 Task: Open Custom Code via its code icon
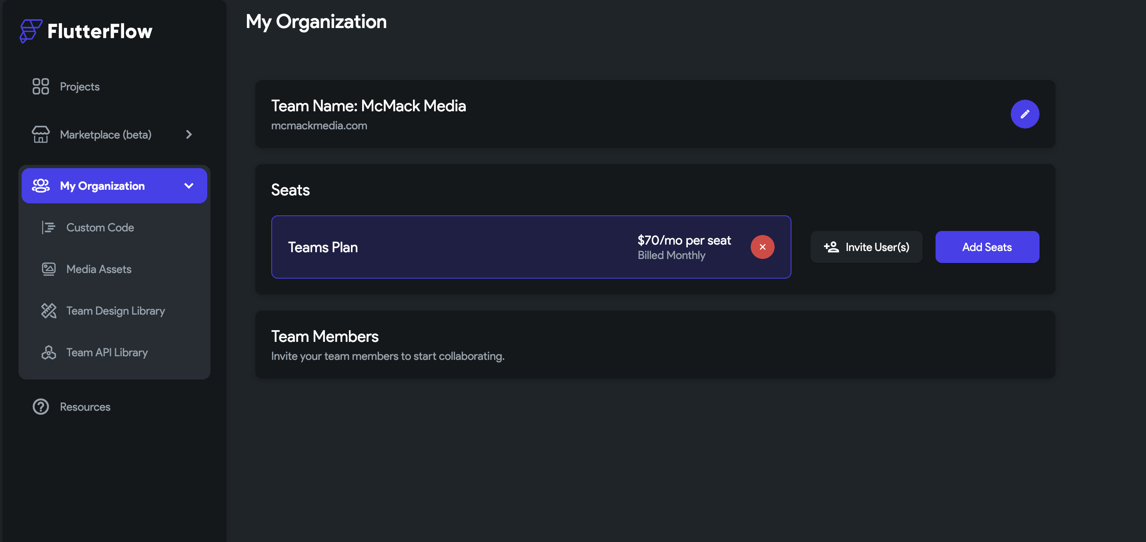tap(48, 227)
